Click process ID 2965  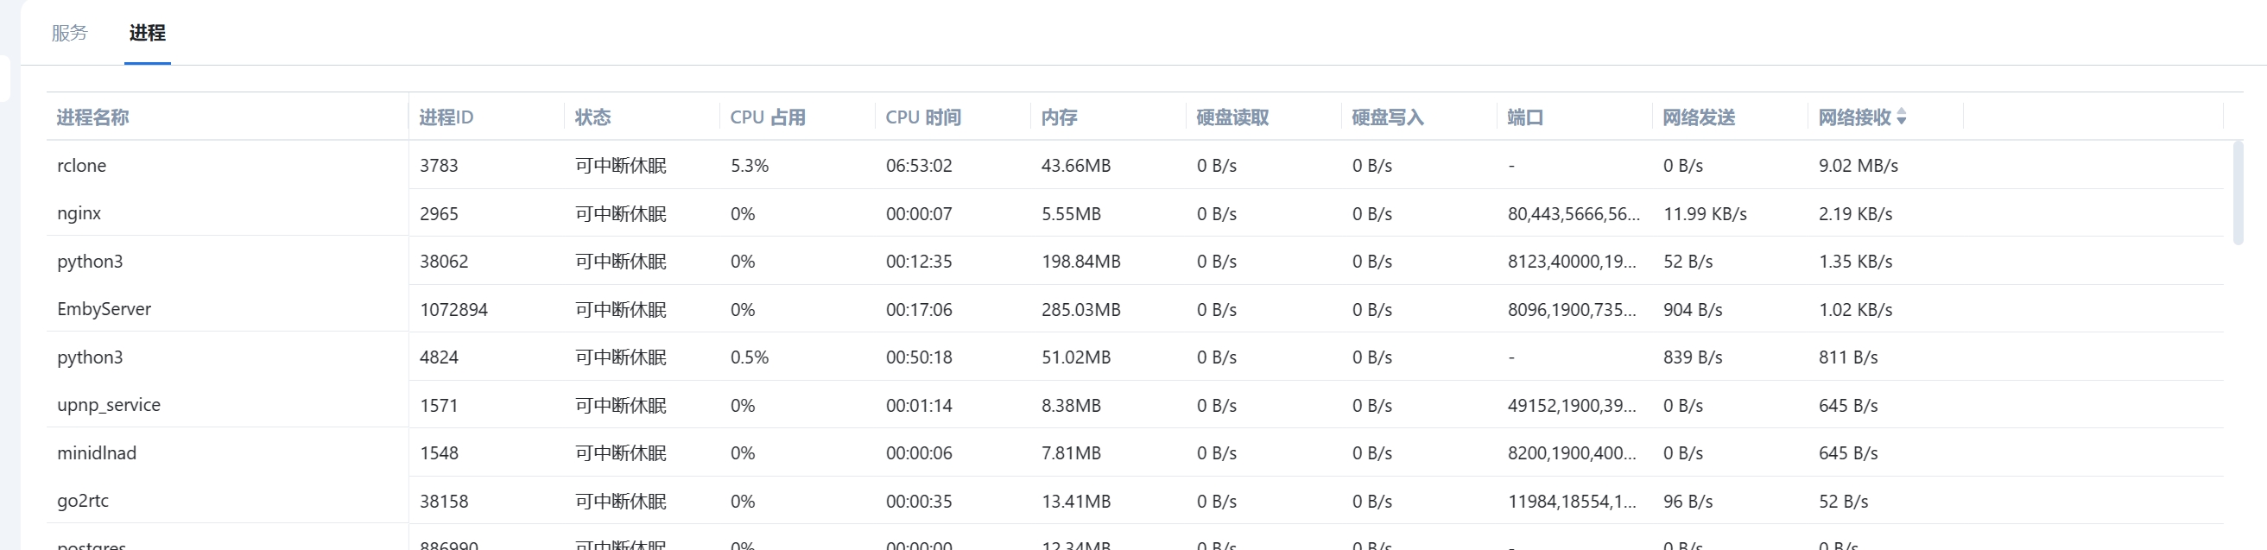tap(439, 214)
